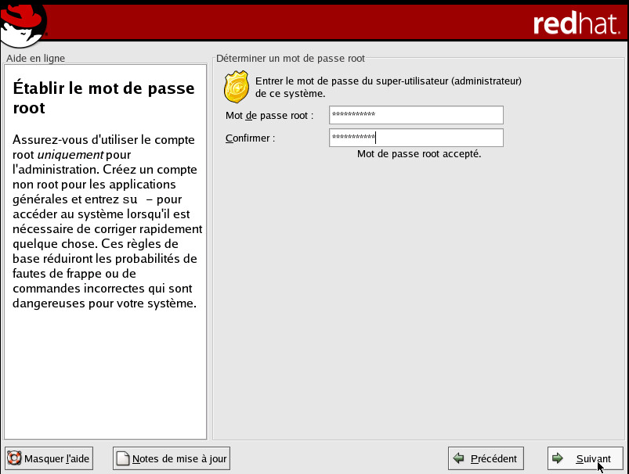Viewport: 629px width, 474px height.
Task: Click the 'Mot de passe root accepté.' message
Action: [x=419, y=154]
